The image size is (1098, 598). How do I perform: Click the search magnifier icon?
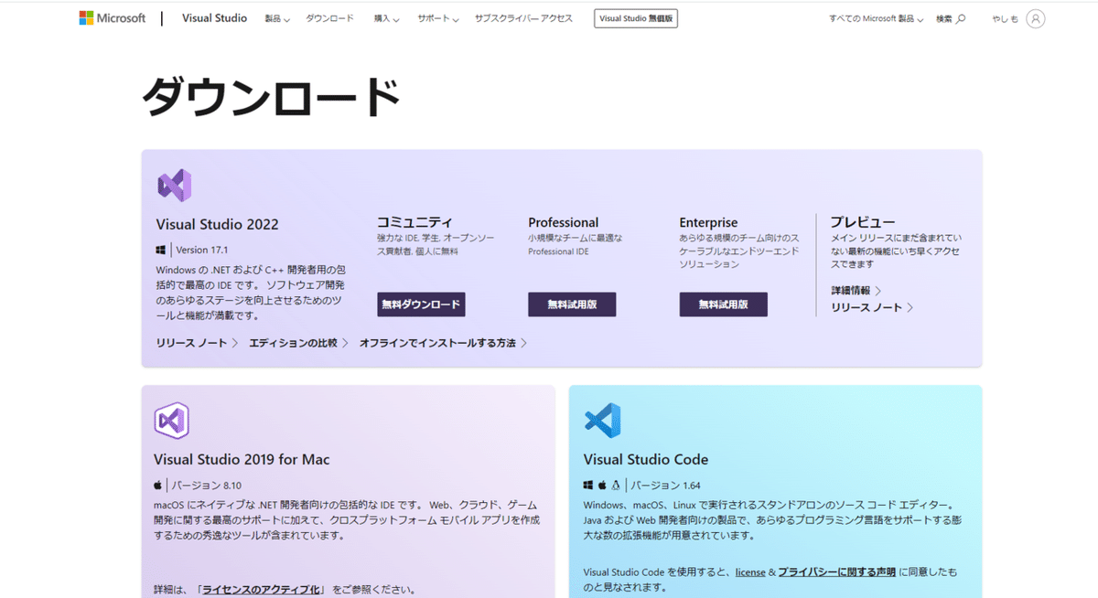(961, 18)
